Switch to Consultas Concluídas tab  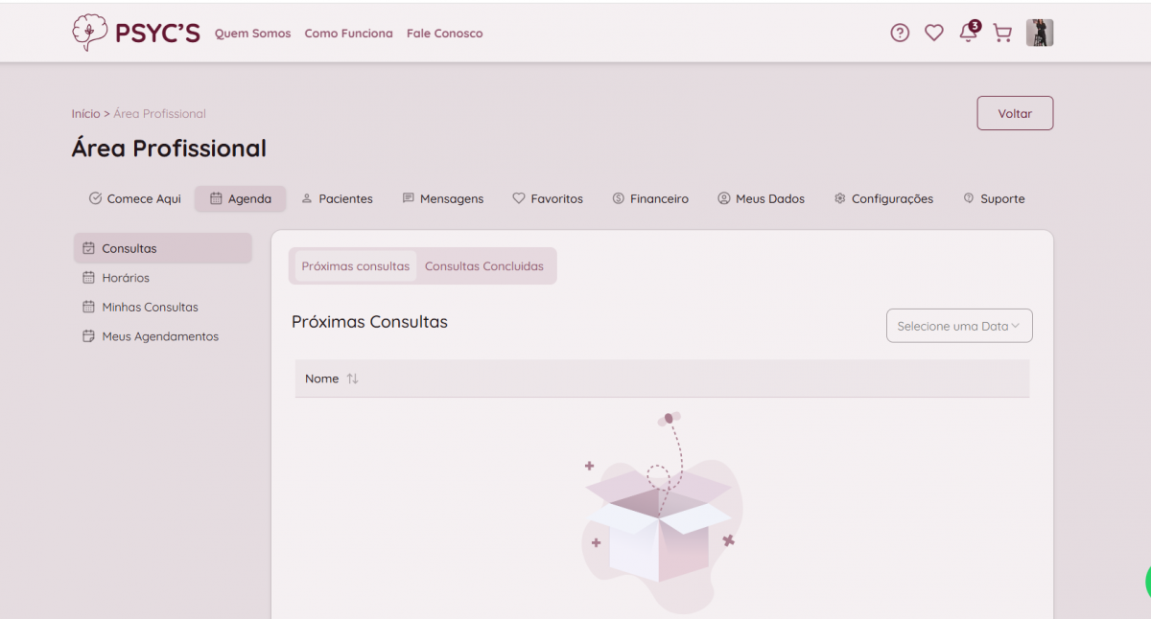point(484,266)
